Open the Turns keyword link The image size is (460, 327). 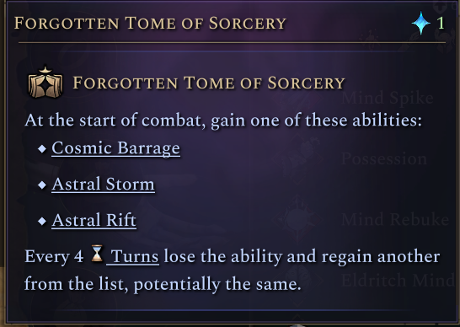click(133, 256)
